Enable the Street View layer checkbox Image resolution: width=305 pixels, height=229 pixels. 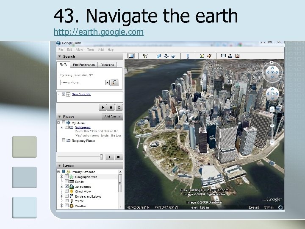67,191
